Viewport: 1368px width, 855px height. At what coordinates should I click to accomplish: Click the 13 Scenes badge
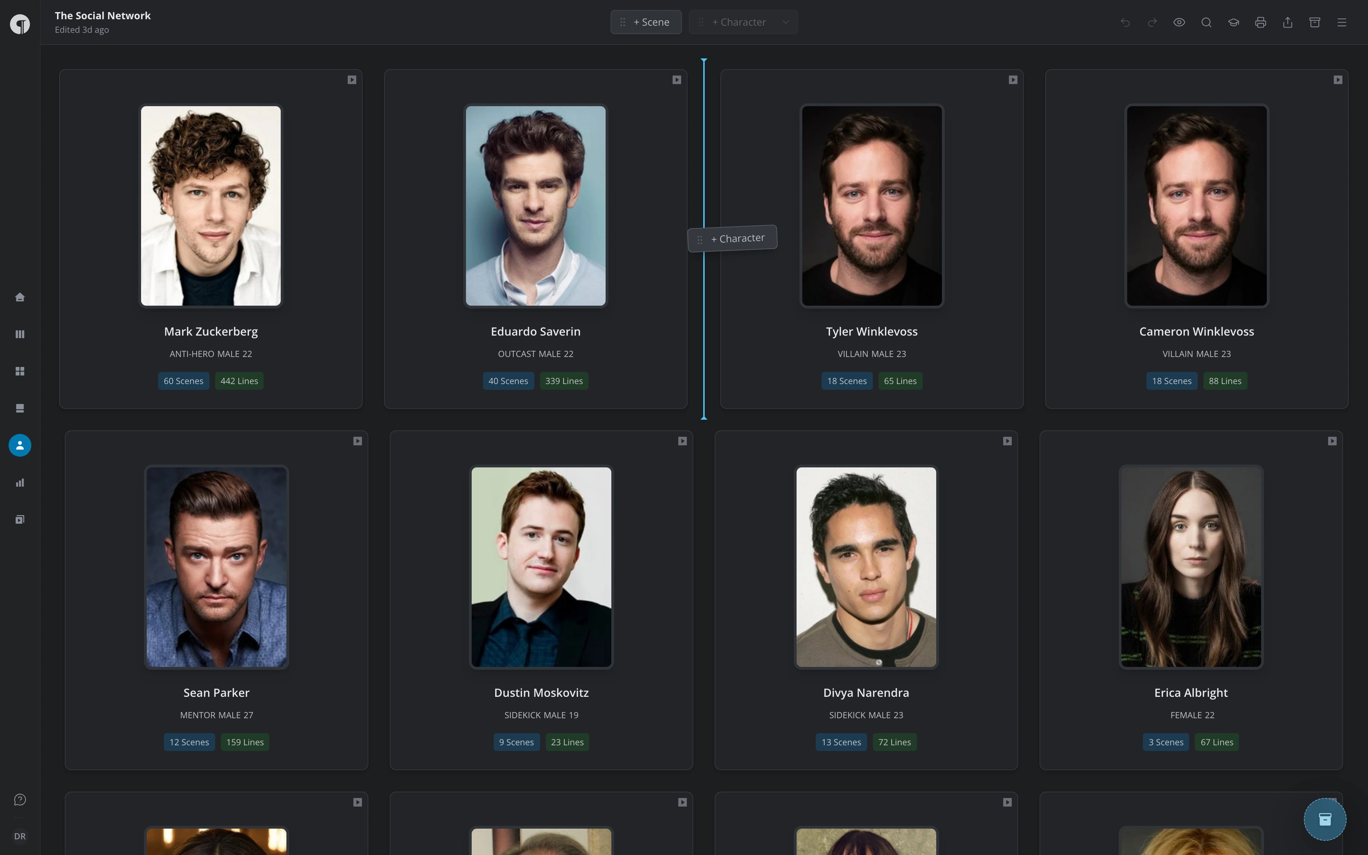coord(841,742)
